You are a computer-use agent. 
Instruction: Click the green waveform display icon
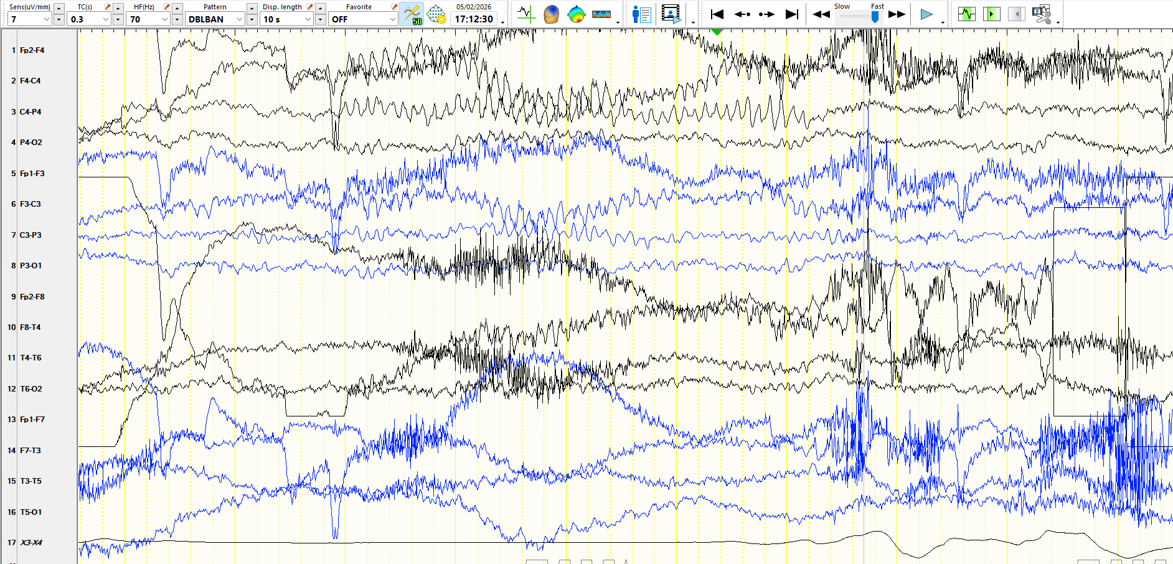[x=966, y=14]
